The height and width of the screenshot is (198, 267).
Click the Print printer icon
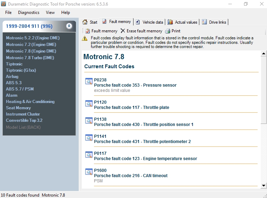pos(167,31)
